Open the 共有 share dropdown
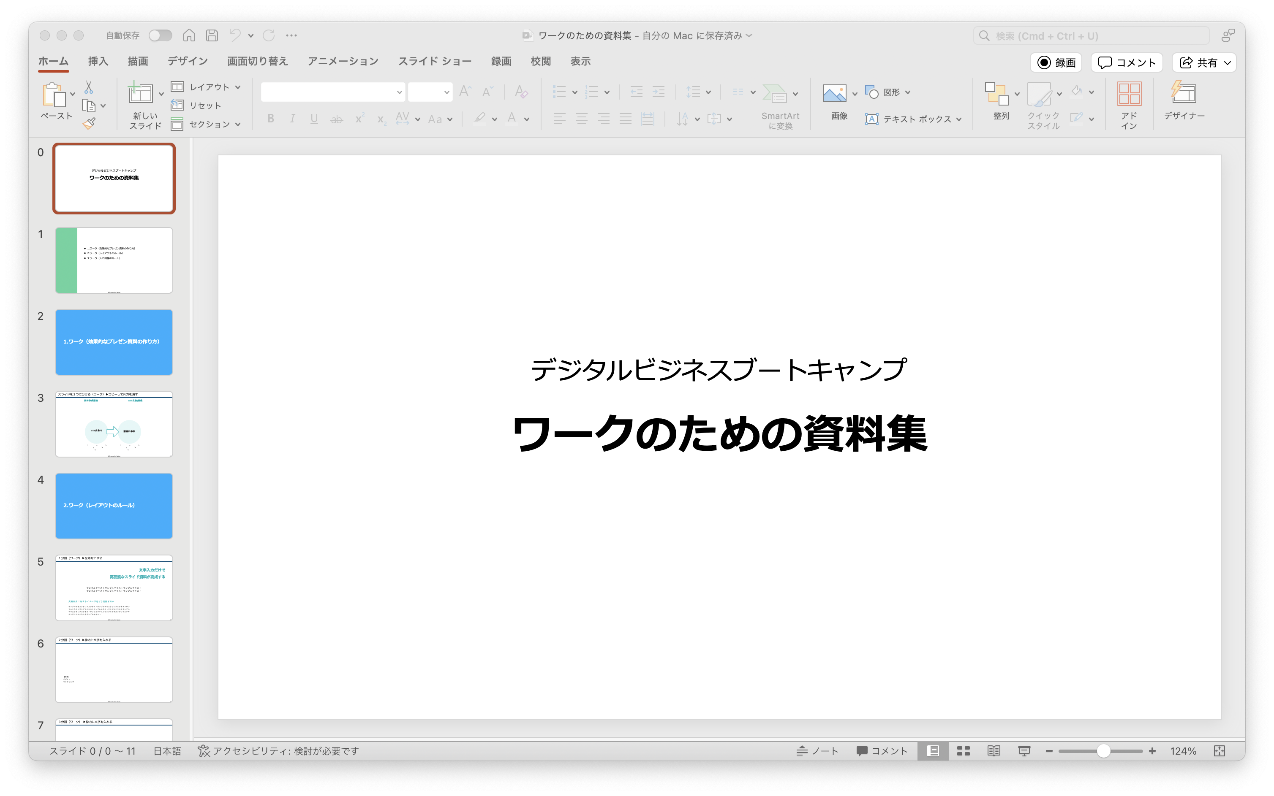The height and width of the screenshot is (796, 1274). (x=1204, y=62)
